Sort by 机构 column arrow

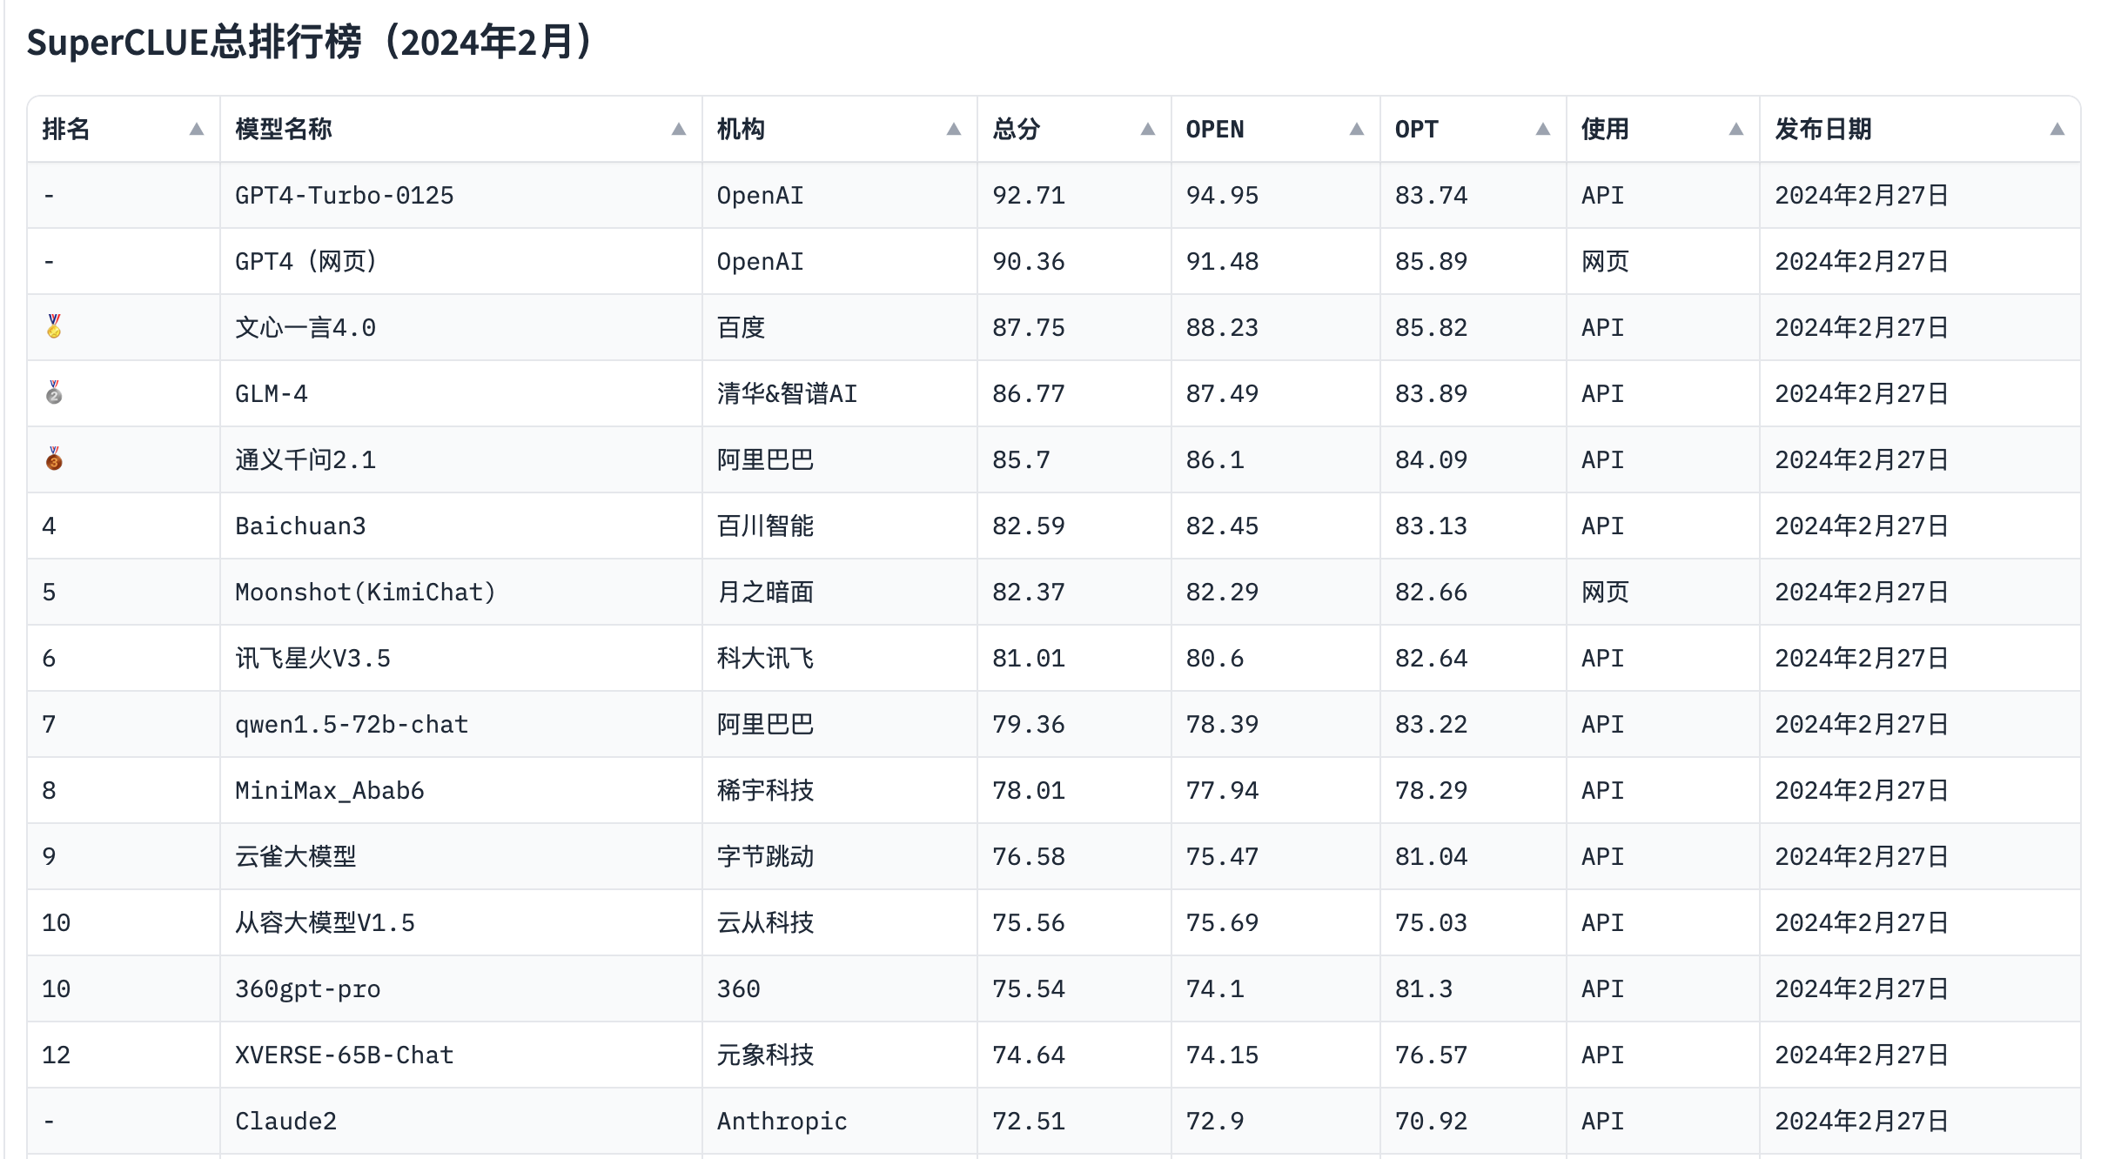pos(954,130)
